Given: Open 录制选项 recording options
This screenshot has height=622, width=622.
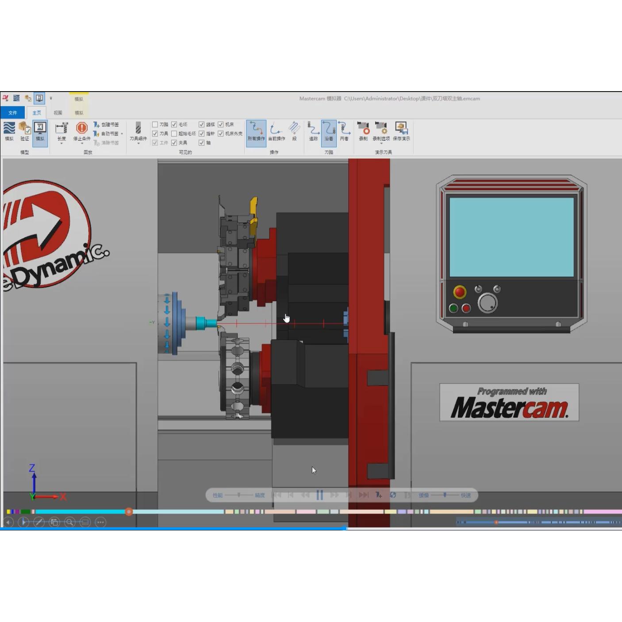Looking at the screenshot, I should click(381, 132).
